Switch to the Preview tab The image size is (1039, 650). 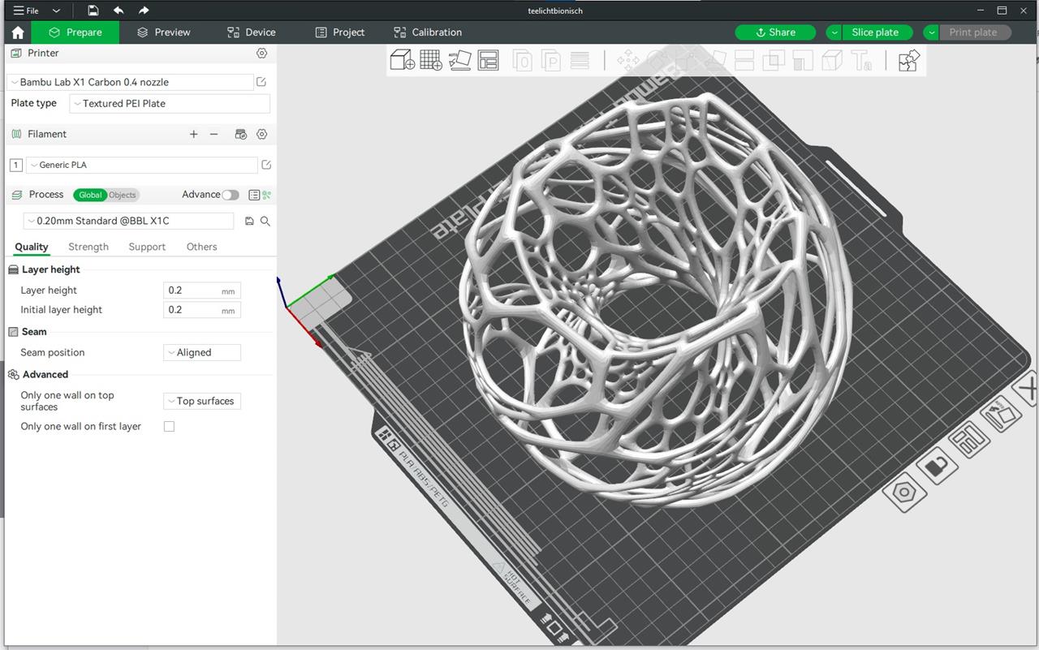pos(163,32)
